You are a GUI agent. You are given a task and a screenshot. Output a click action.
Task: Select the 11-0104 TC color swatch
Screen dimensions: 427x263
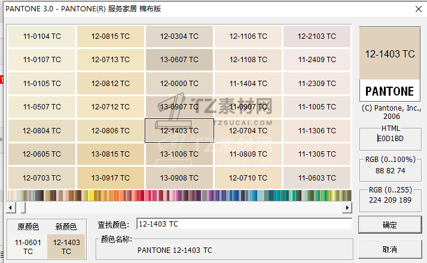coord(42,36)
